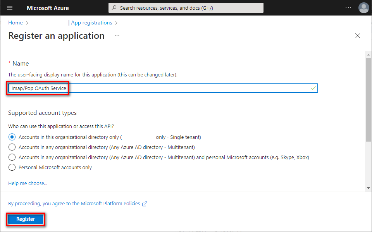
Task: Click the Name field label
Action: (x=21, y=63)
